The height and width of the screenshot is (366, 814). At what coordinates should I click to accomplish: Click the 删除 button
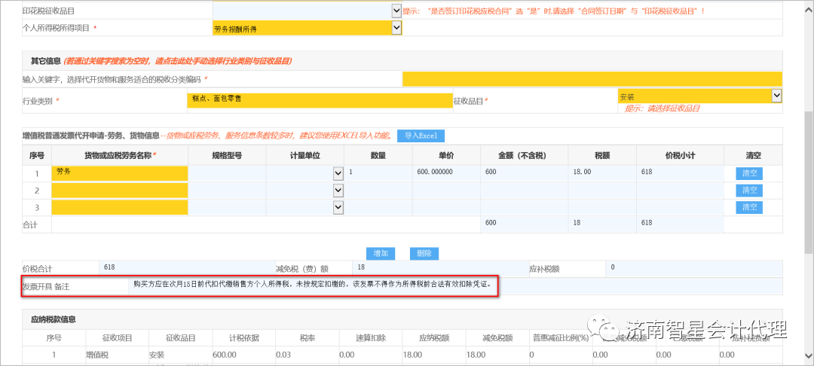(x=424, y=254)
